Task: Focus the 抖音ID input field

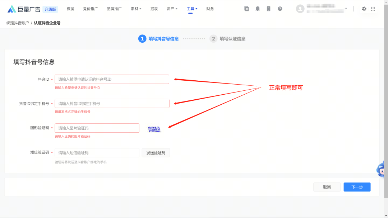Action: pyautogui.click(x=112, y=79)
